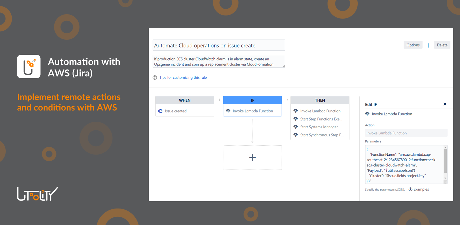460x225 pixels.
Task: Close the Edit IF panel
Action: [x=445, y=104]
